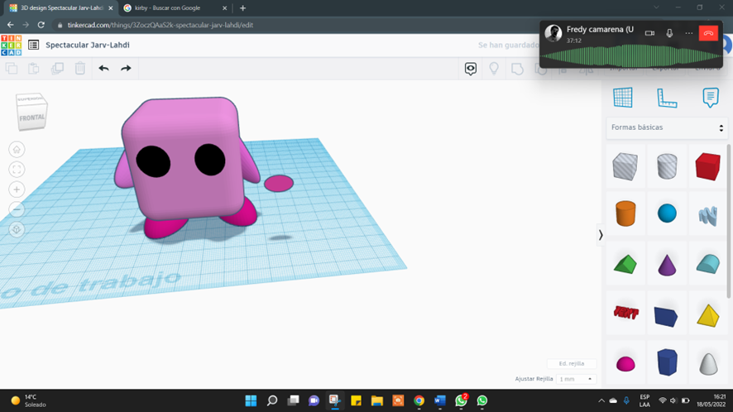
Task: Pick the red box shape
Action: pyautogui.click(x=707, y=166)
